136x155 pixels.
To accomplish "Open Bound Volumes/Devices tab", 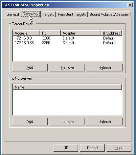I will click(109, 14).
